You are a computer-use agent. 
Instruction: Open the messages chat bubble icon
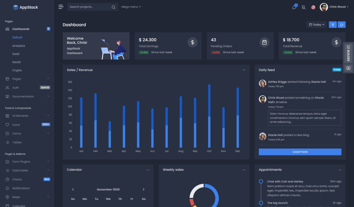click(x=294, y=7)
